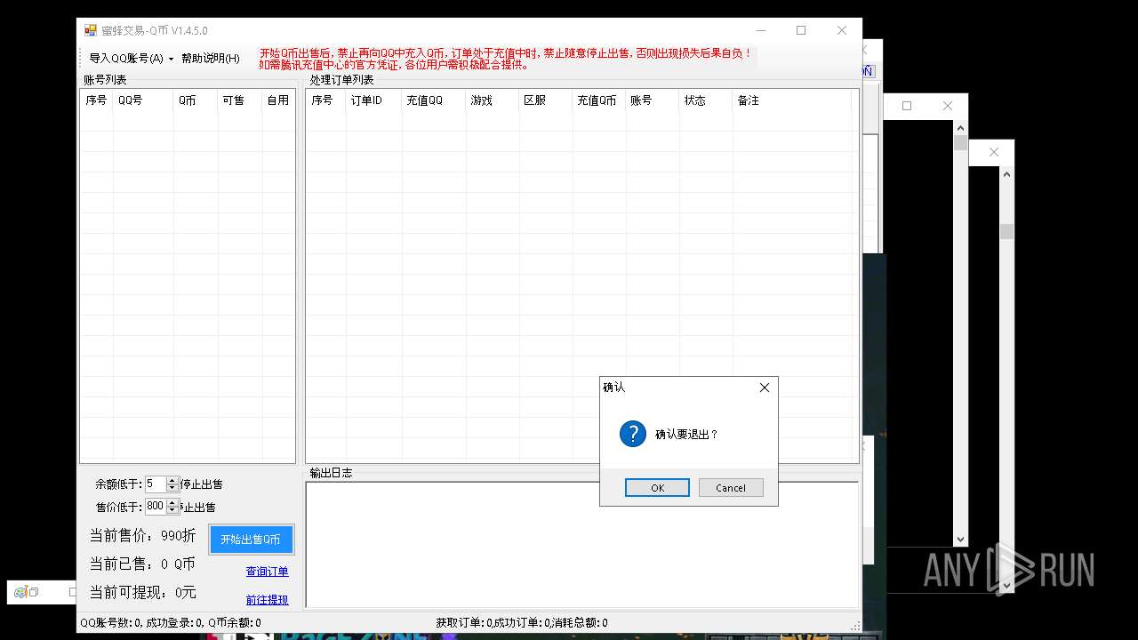The width and height of the screenshot is (1138, 640).
Task: Click the 当前售价：990折 label
Action: (142, 536)
